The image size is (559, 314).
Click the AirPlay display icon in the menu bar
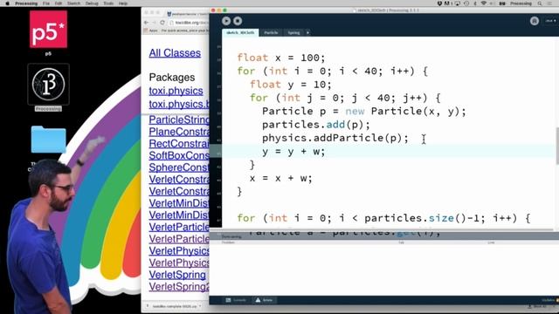tap(458, 3)
